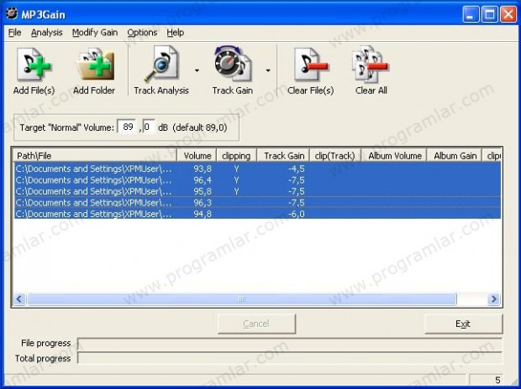Click the clipping Y in the 96,4 row
Viewport: 521px width, 389px height.
pos(236,180)
